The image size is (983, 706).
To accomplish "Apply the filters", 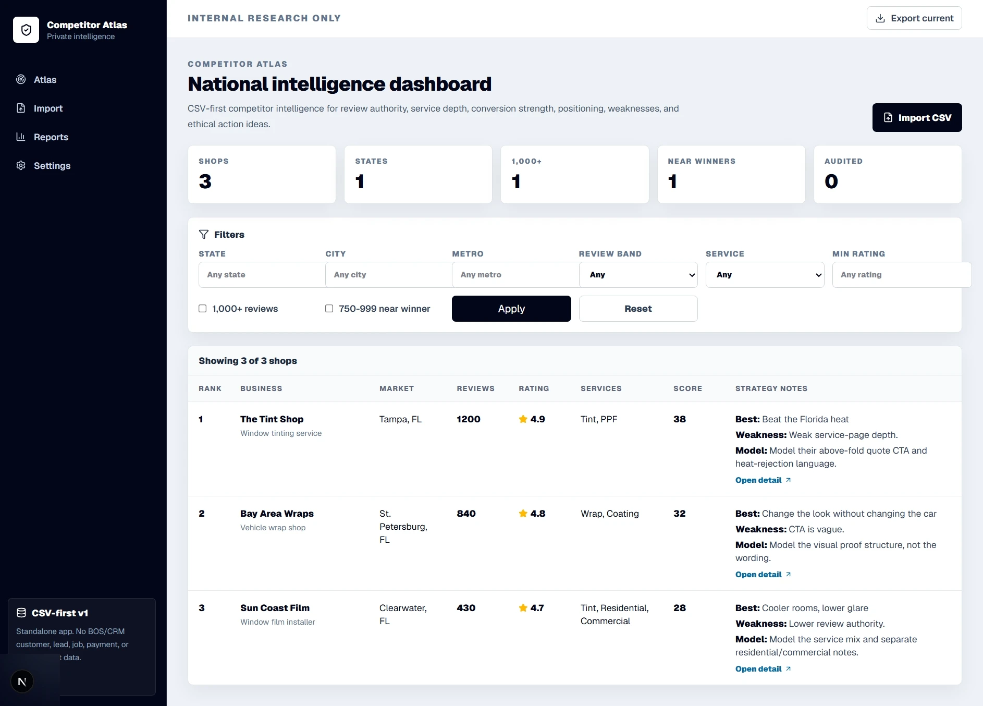I will (x=511, y=309).
